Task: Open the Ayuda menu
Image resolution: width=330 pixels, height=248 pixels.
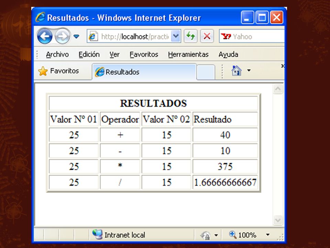Action: click(x=228, y=54)
